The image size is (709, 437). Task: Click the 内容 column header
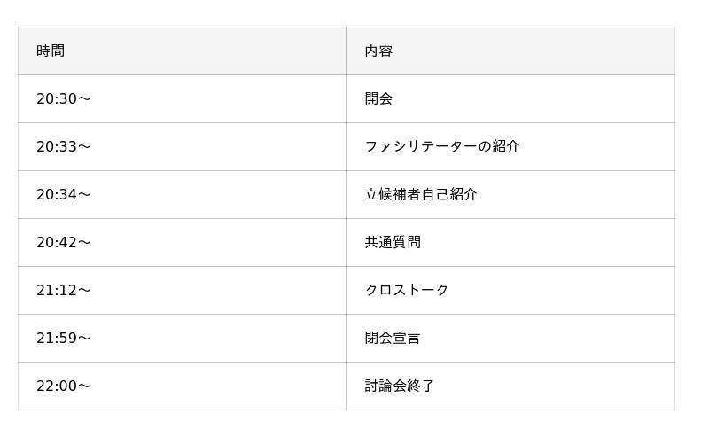click(378, 51)
